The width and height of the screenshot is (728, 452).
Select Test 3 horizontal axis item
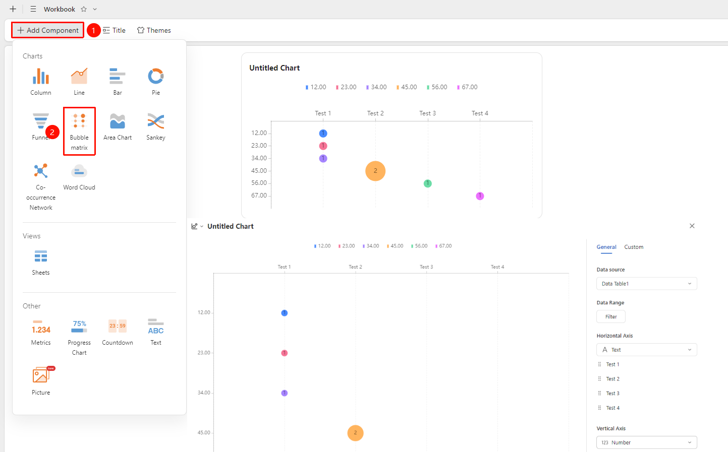point(613,394)
